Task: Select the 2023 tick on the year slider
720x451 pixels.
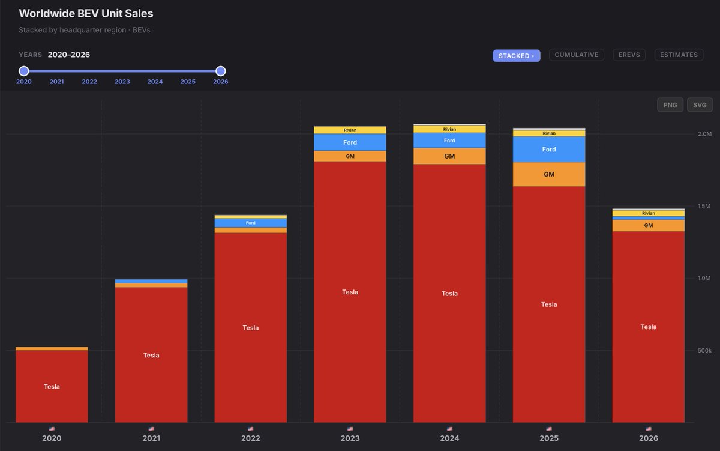Action: [122, 82]
